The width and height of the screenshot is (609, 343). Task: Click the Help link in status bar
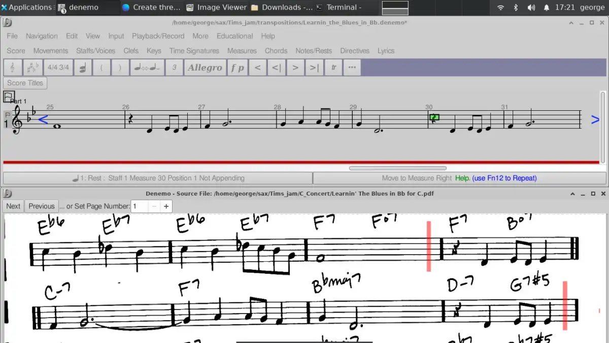pos(462,178)
